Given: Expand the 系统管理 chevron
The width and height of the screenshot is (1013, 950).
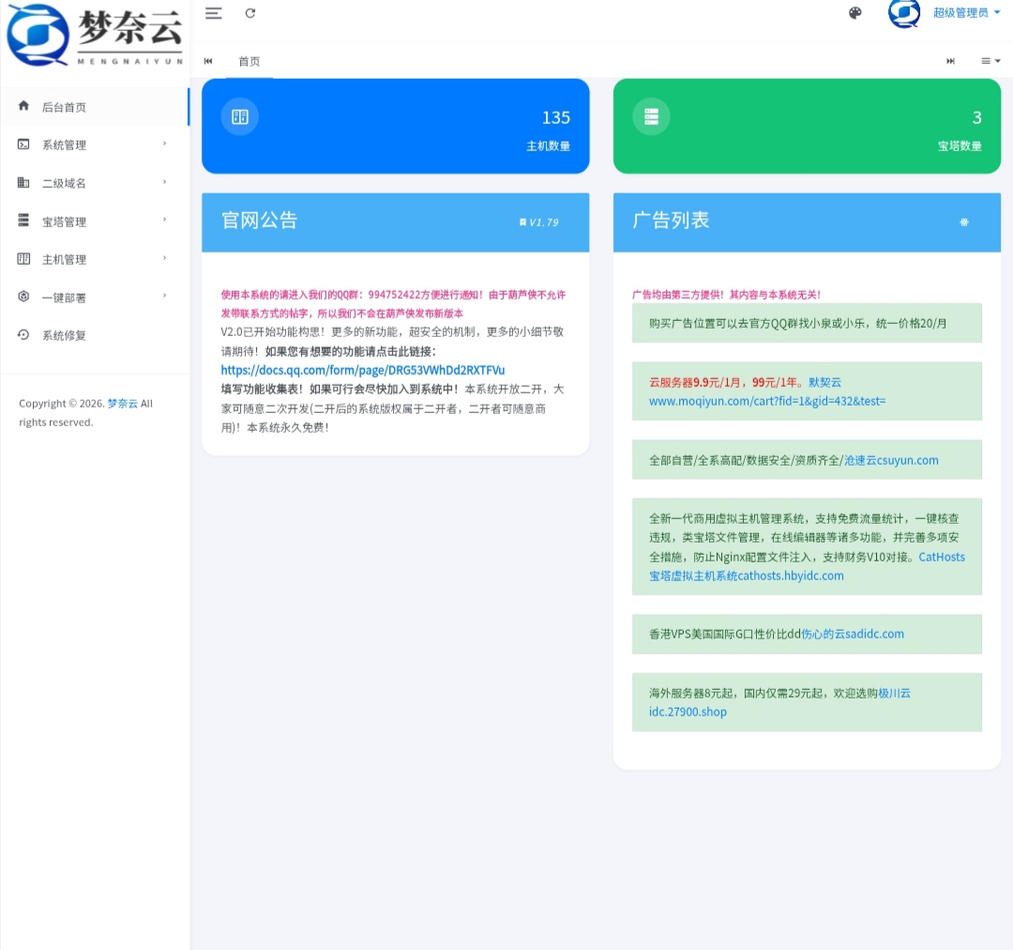Looking at the screenshot, I should tap(165, 144).
